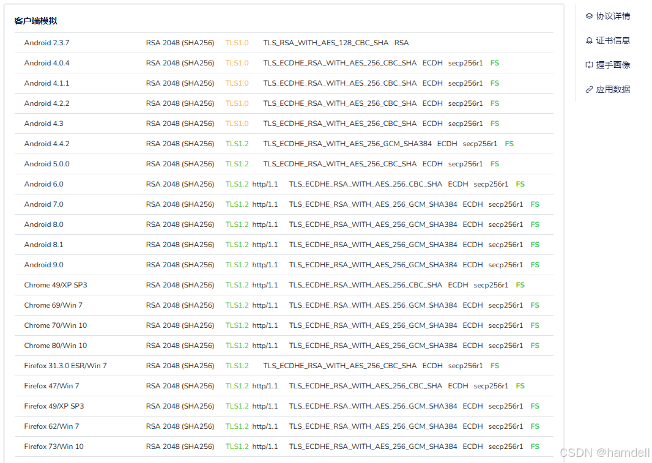The width and height of the screenshot is (652, 463).
Task: Select Chrome 80/Win 10 client name
Action: [x=56, y=346]
